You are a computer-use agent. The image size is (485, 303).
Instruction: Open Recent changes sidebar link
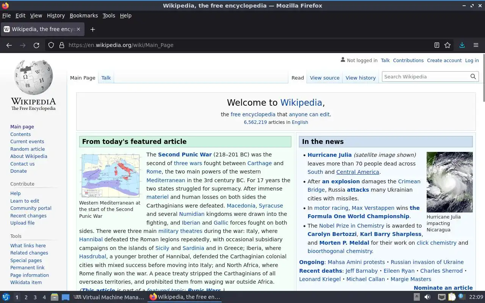click(x=28, y=216)
